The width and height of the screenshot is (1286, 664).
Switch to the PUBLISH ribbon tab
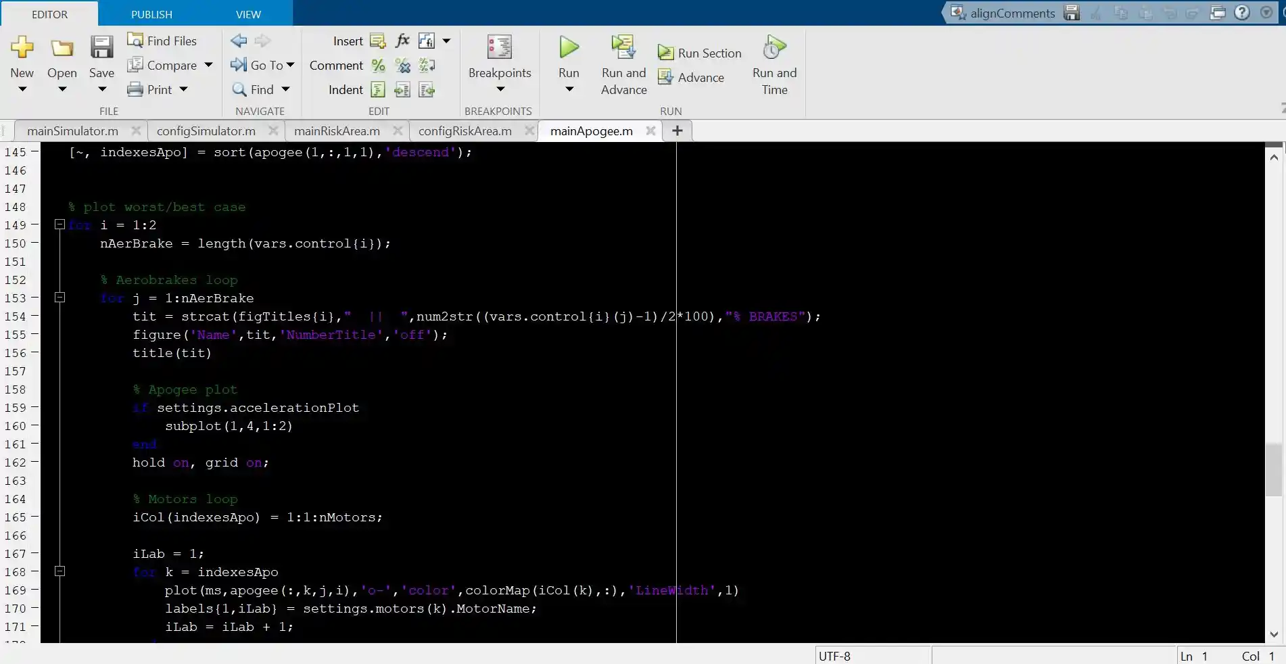(x=151, y=14)
